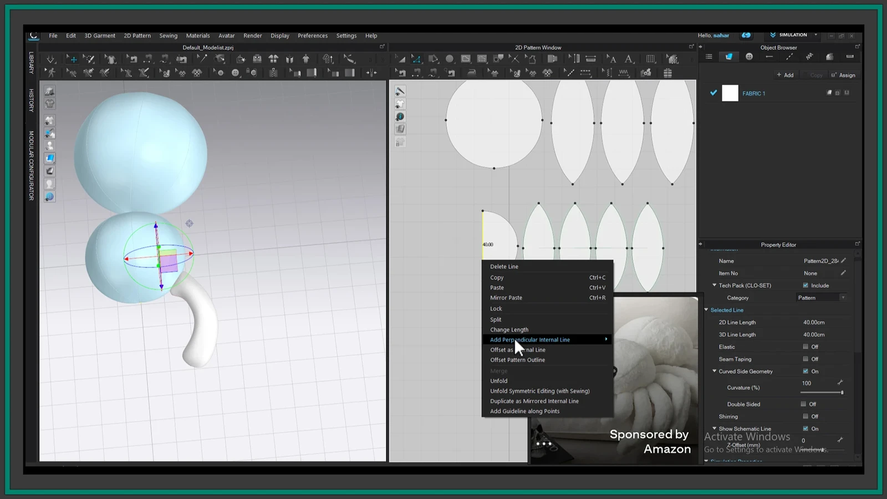Enable the Seam Taping checkbox

point(806,359)
